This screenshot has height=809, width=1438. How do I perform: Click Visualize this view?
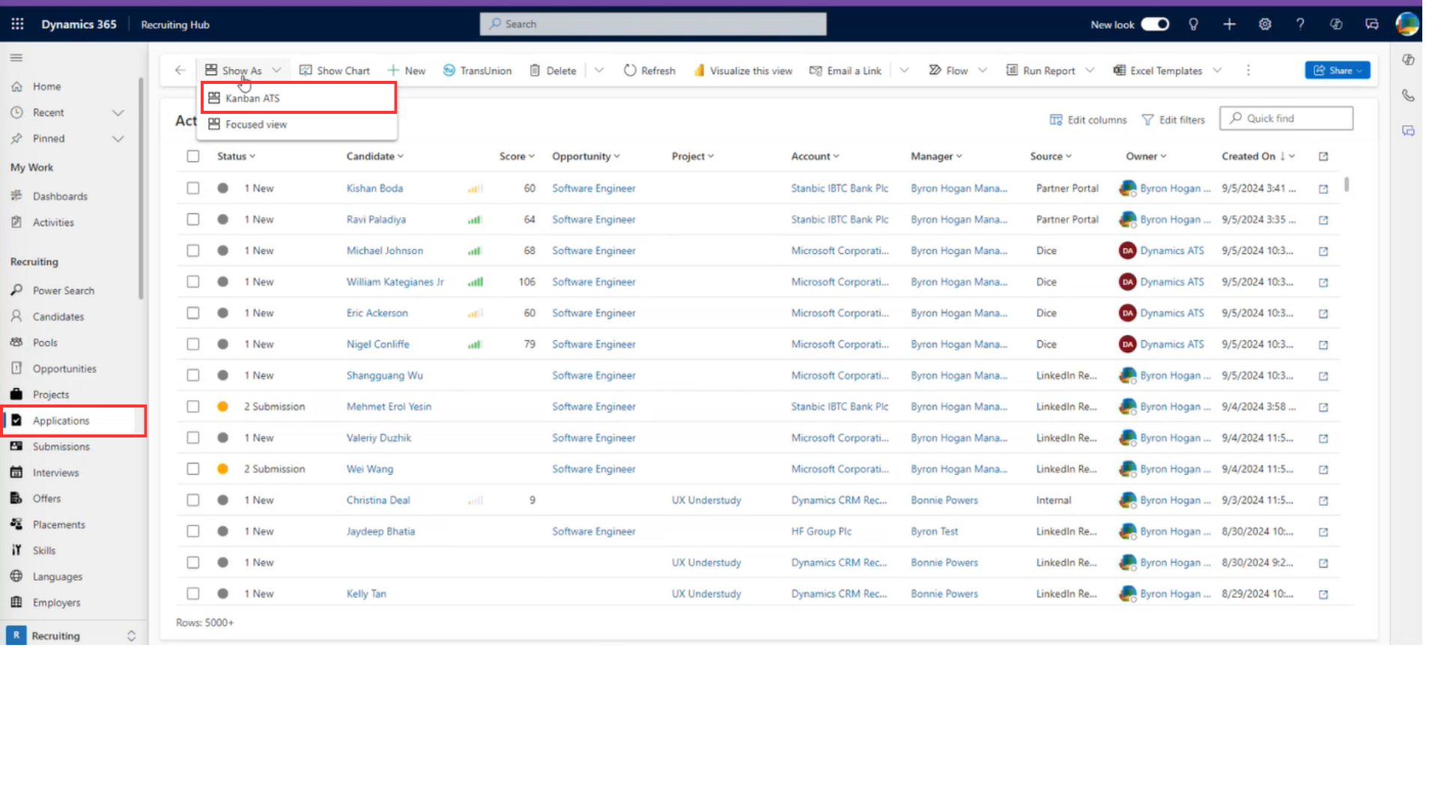[x=742, y=70]
